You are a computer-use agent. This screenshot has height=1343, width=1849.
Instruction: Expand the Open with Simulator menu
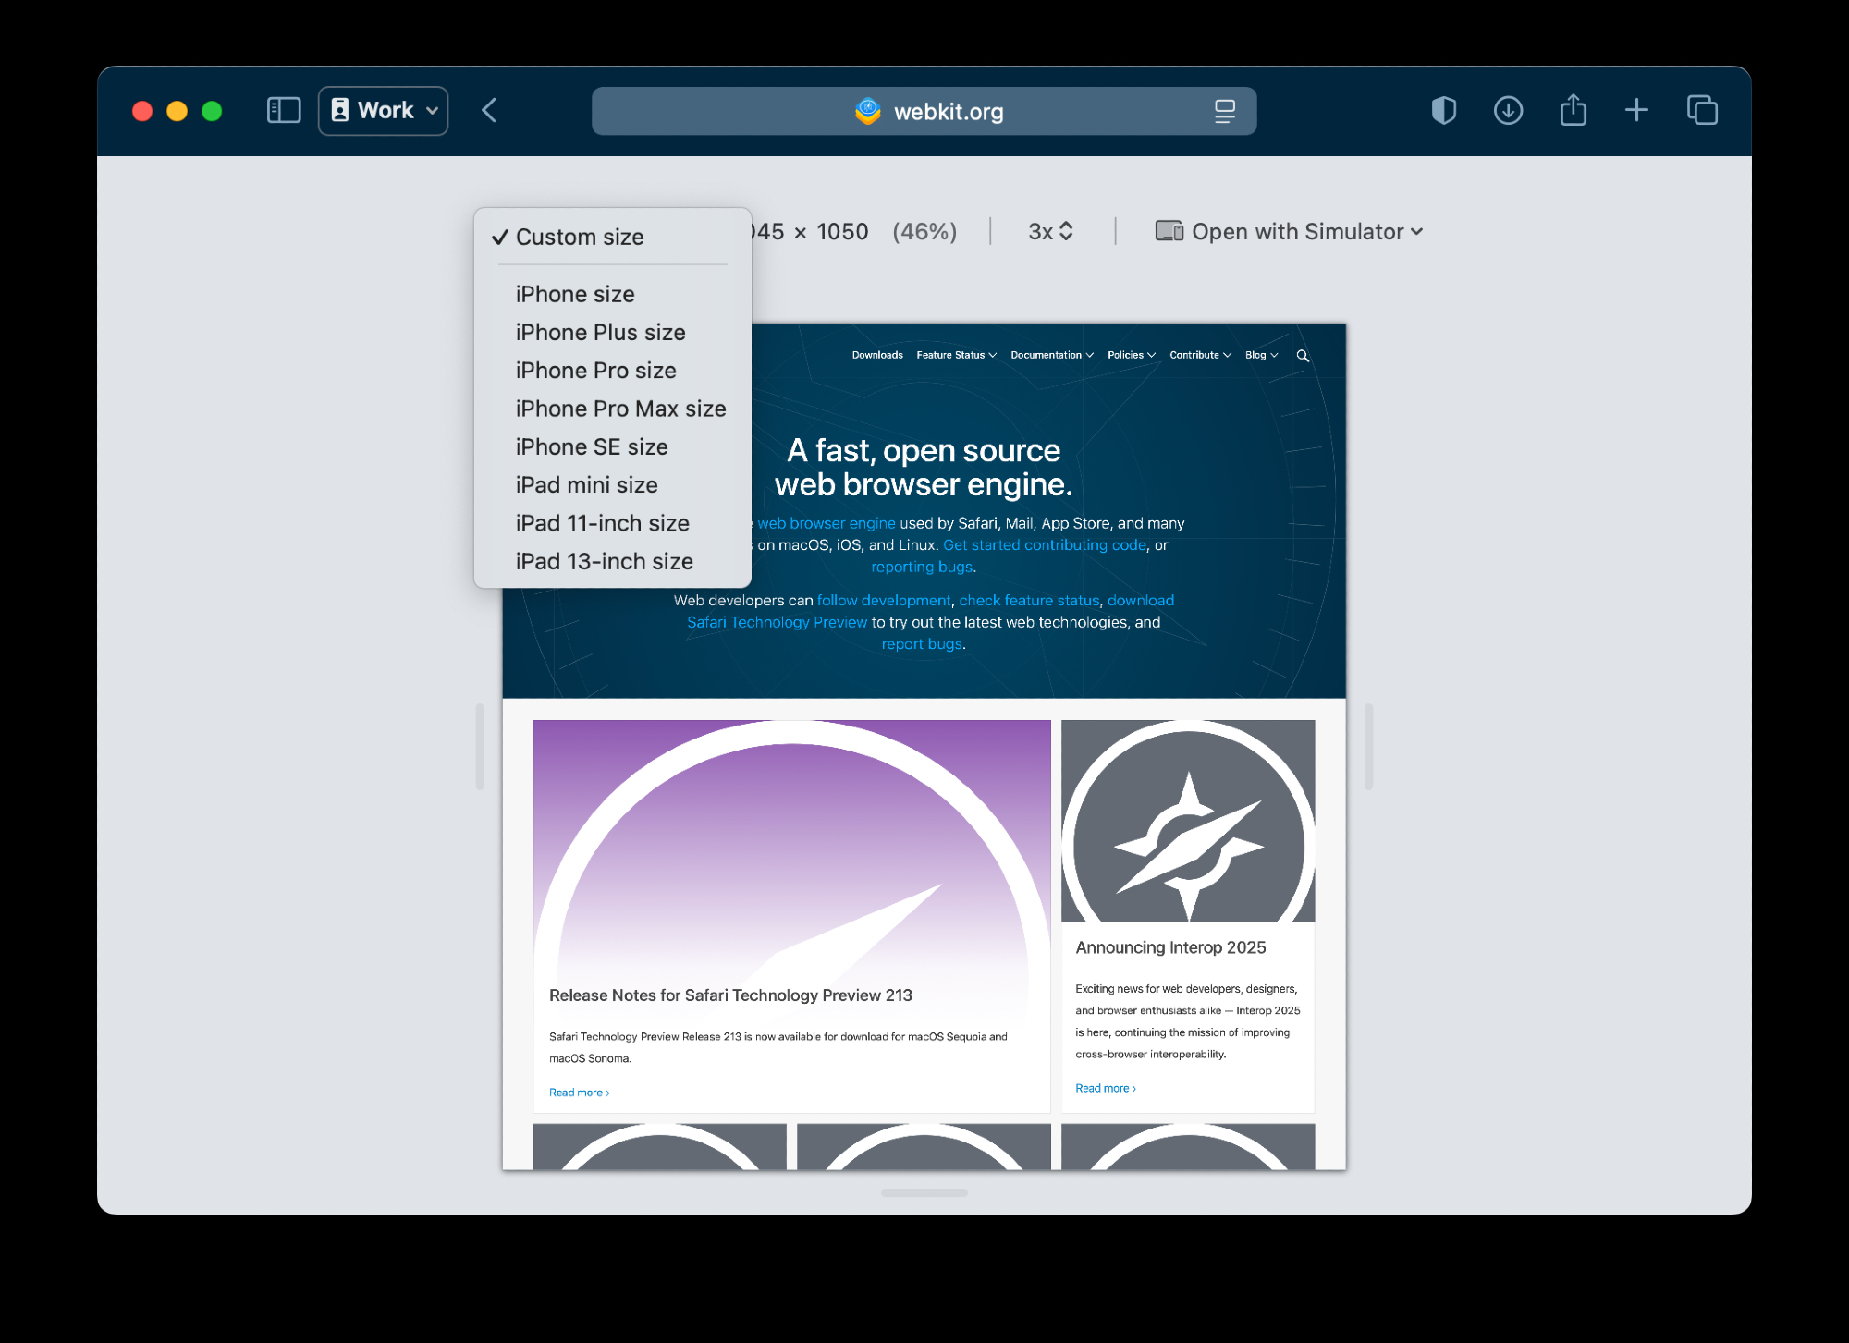pyautogui.click(x=1290, y=232)
